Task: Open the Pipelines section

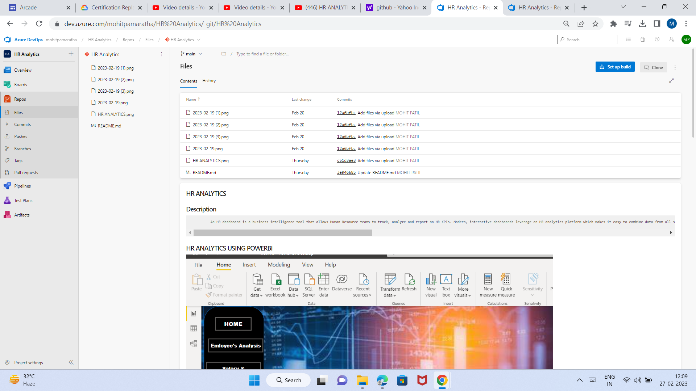Action: coord(22,186)
